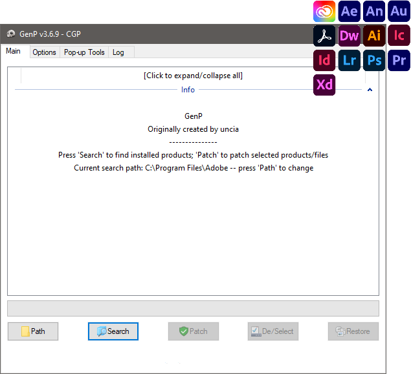Click Search to find installed products
411x374 pixels.
113,331
